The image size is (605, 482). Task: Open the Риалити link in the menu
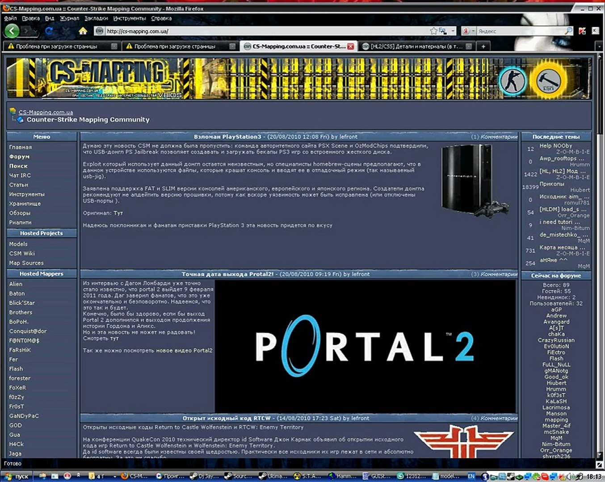[20, 222]
